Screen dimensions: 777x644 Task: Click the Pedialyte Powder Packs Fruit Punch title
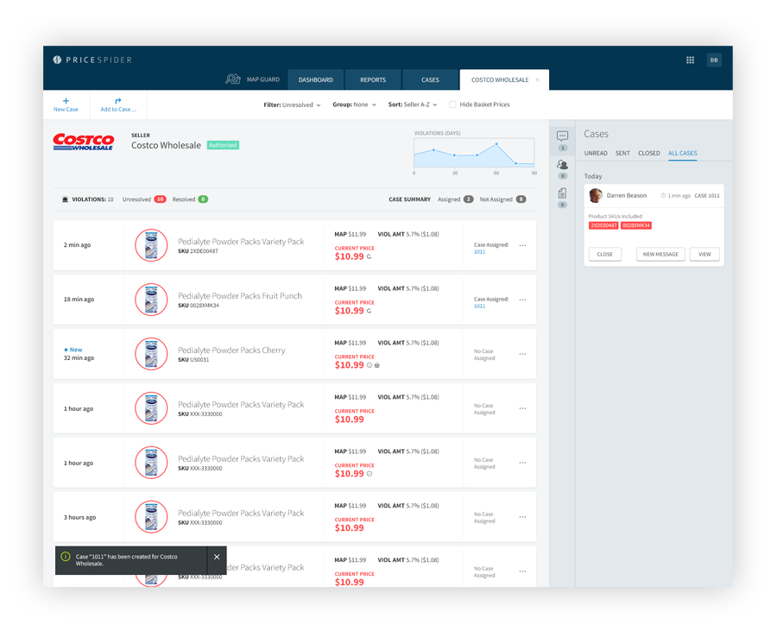click(240, 296)
